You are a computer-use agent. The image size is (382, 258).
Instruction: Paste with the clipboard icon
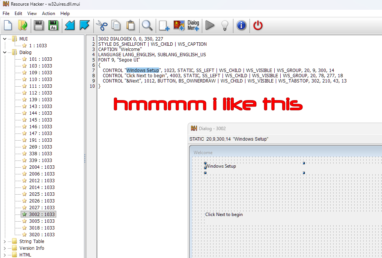point(131,25)
